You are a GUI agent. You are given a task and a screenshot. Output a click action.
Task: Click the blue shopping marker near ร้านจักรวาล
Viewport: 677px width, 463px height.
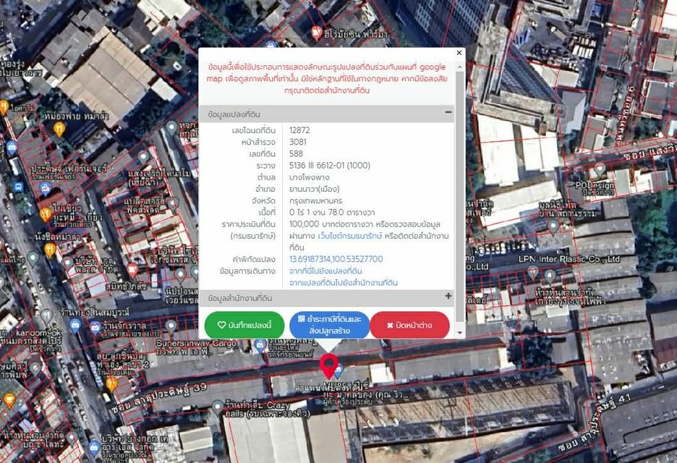click(95, 328)
